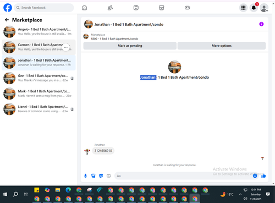Open the Facebook menu grid icon
This screenshot has height=203, width=275.
243,8
